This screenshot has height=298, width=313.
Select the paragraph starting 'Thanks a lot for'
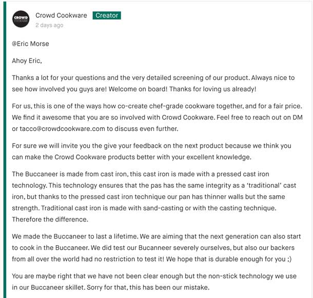[x=153, y=83]
